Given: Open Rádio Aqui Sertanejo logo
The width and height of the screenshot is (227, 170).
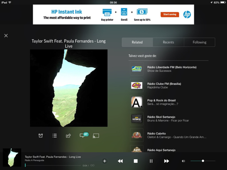Looking at the screenshot, I should click(137, 149).
